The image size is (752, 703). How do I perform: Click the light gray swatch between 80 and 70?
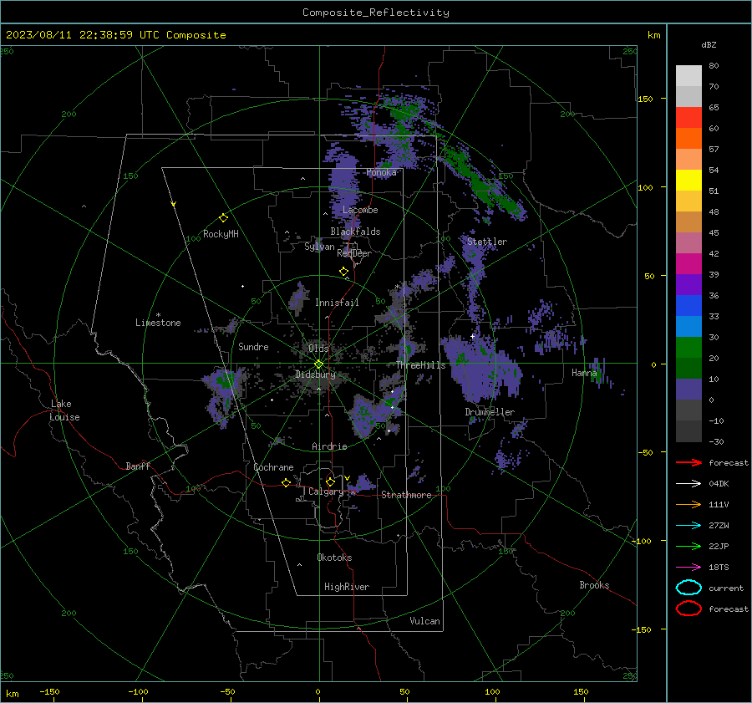click(688, 75)
